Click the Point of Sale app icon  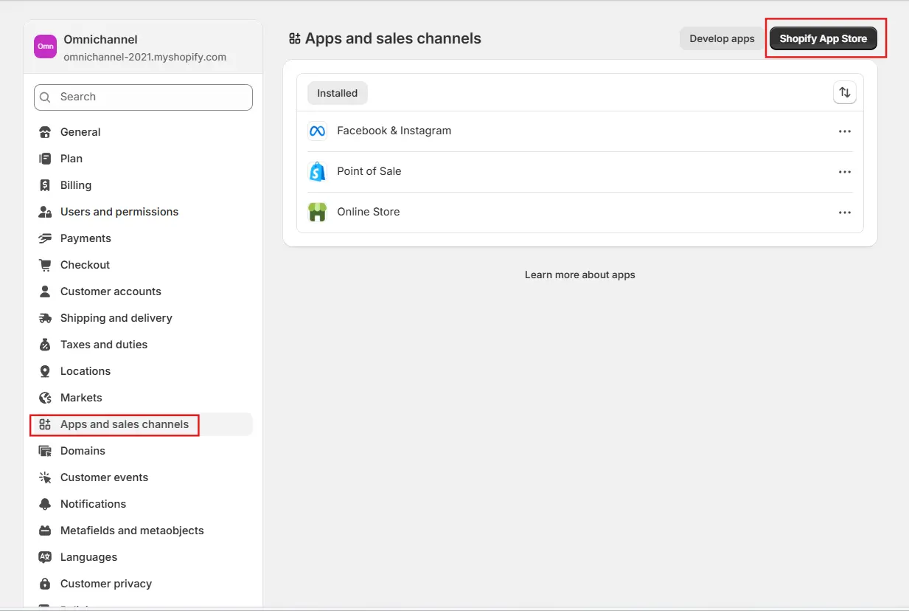[x=318, y=171]
